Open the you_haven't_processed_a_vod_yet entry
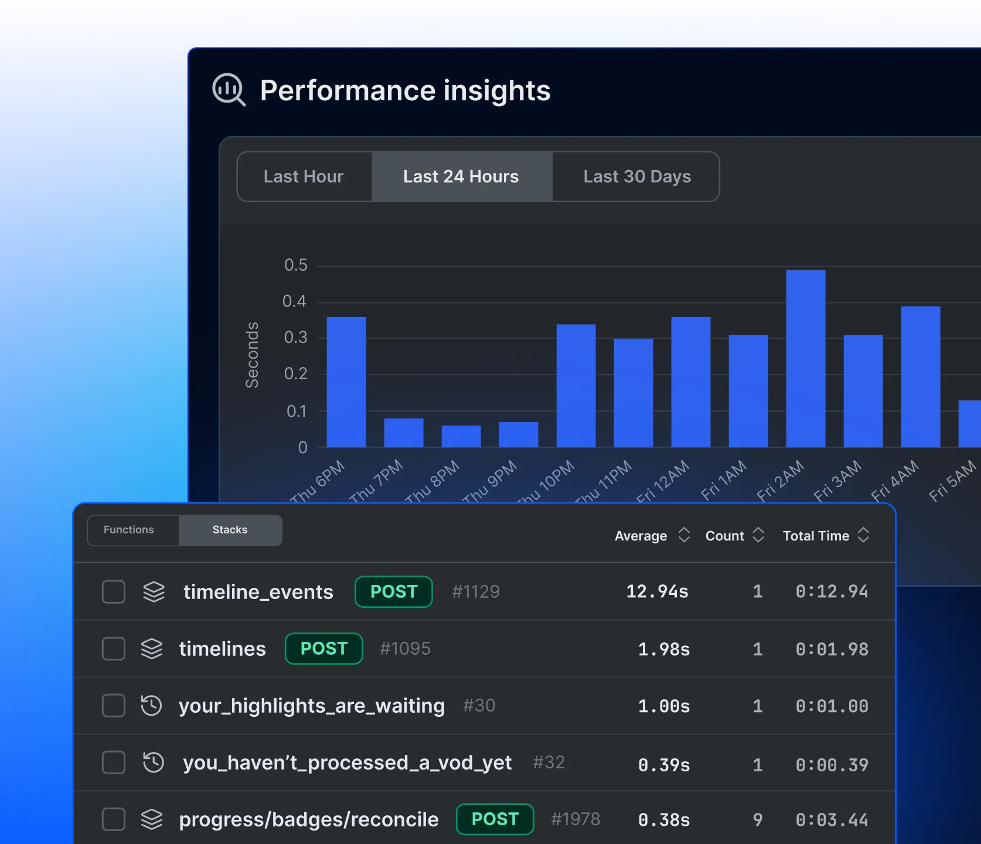The width and height of the screenshot is (981, 844). coord(348,763)
